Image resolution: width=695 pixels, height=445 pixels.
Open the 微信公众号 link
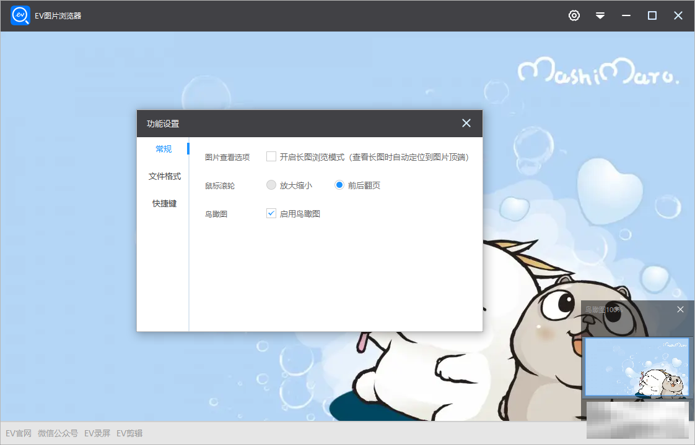tap(58, 433)
